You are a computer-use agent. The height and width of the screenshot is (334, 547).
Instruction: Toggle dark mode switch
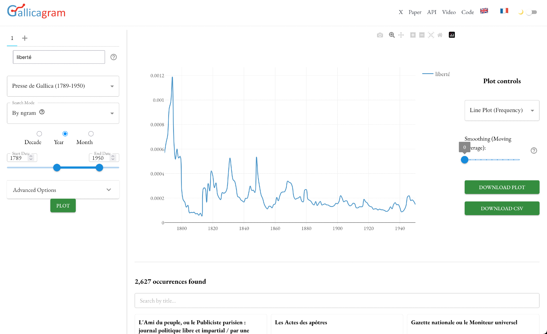pyautogui.click(x=532, y=12)
